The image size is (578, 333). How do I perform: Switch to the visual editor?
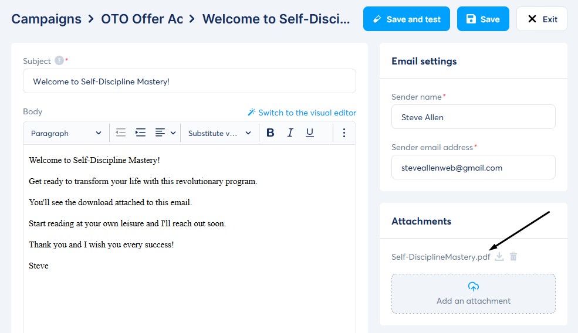click(302, 113)
